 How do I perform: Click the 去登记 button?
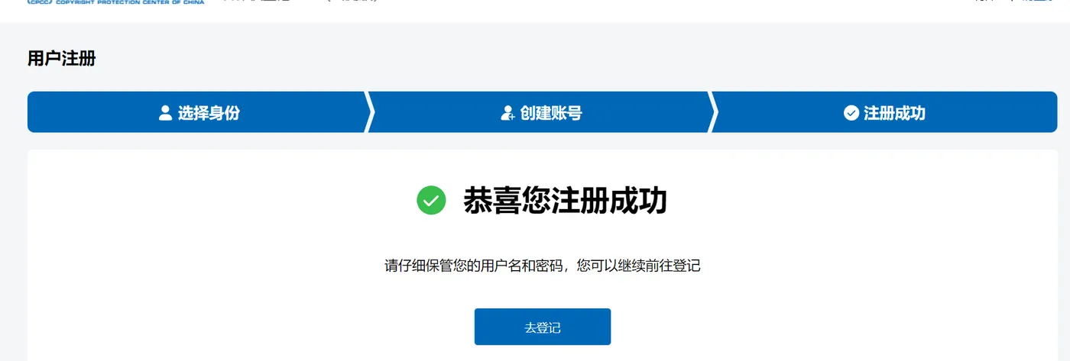point(543,327)
